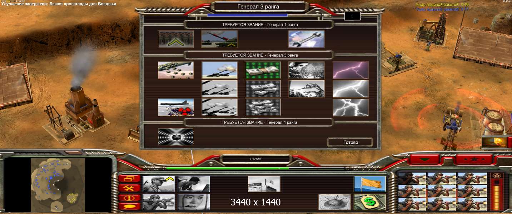The image size is (512, 214).
Task: Choose the first-level frenzy power
Action: tap(307, 70)
